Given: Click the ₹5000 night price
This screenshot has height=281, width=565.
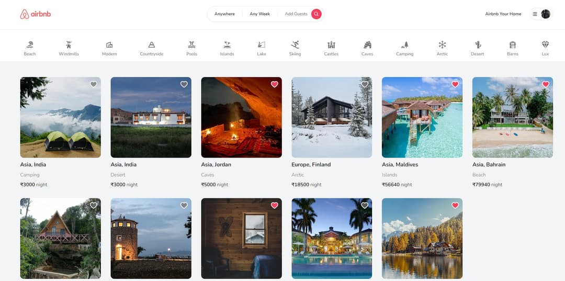Looking at the screenshot, I should 214,184.
